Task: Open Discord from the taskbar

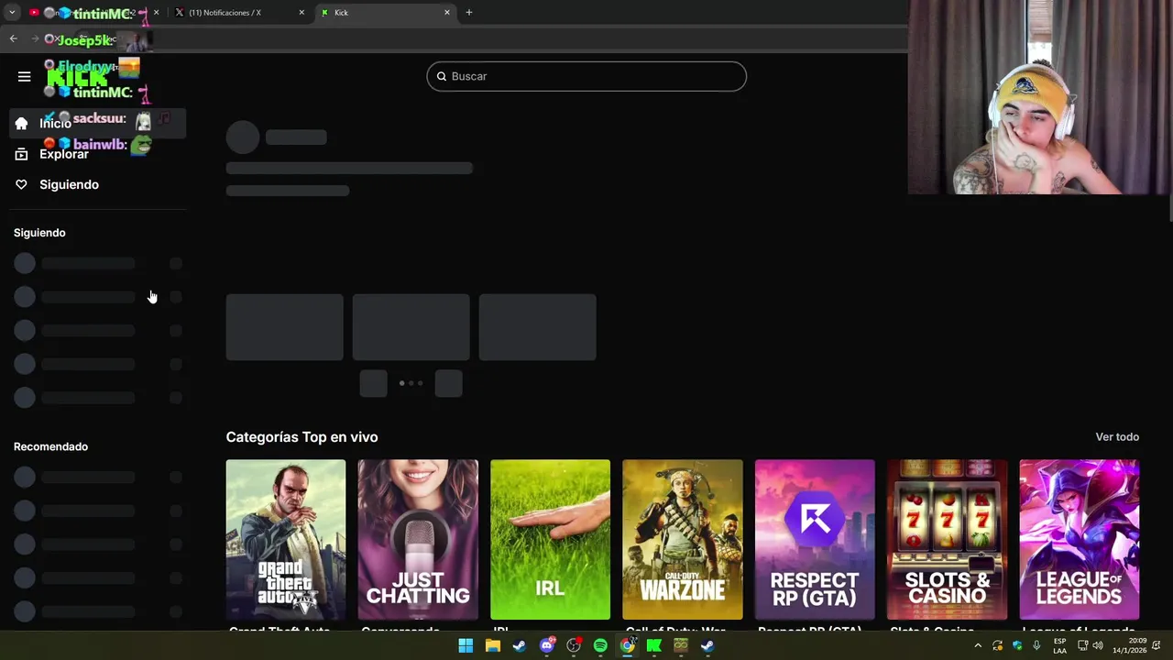Action: point(547,645)
